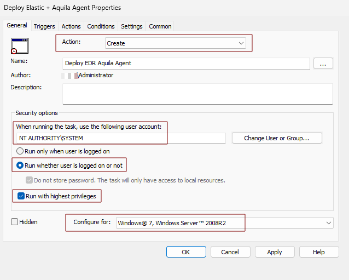
Task: Click into the Name text field
Action: (x=186, y=64)
